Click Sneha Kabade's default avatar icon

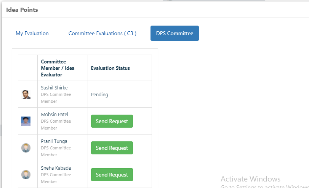[x=26, y=175]
